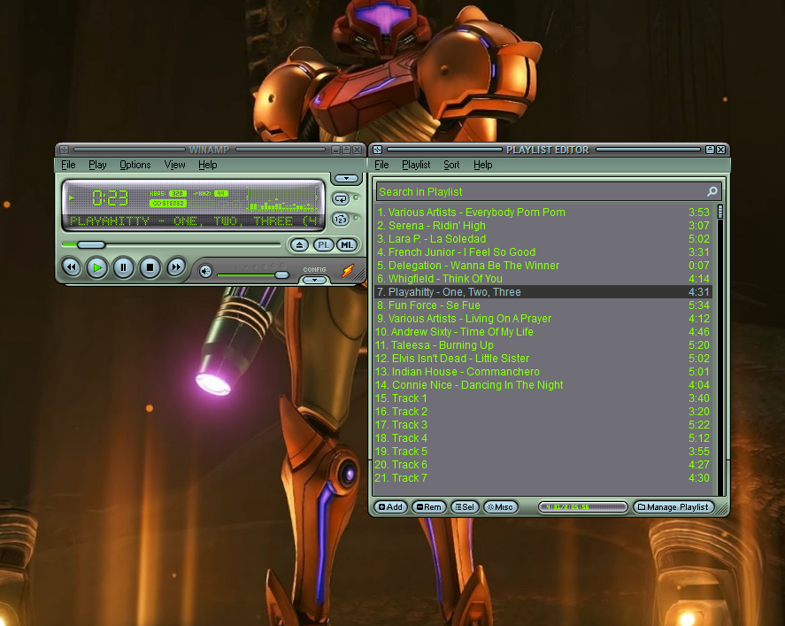
Task: Open File menu in Playlist Editor
Action: click(381, 165)
